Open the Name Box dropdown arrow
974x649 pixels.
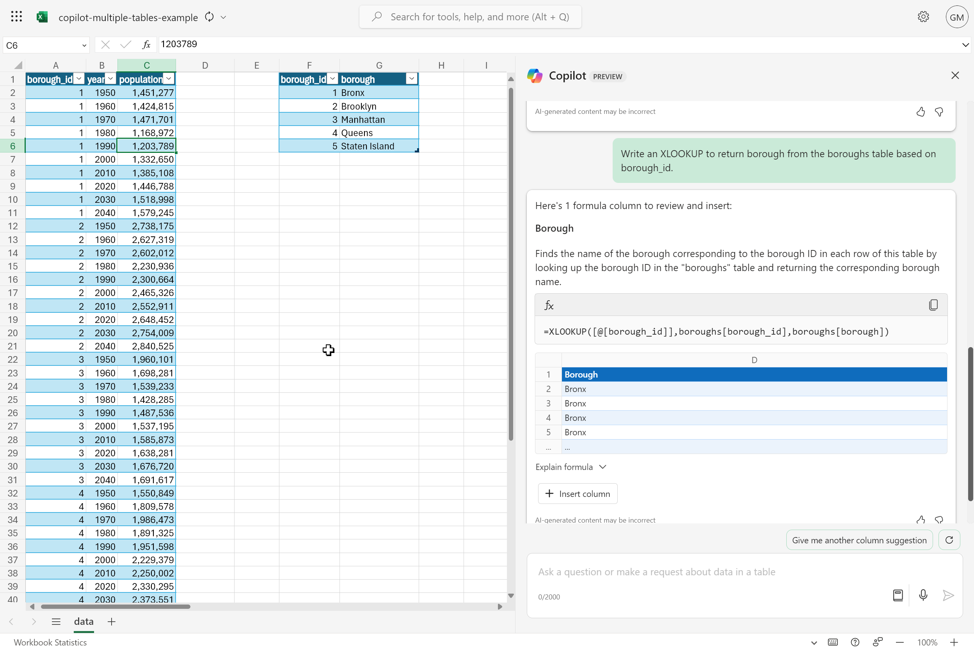point(84,45)
